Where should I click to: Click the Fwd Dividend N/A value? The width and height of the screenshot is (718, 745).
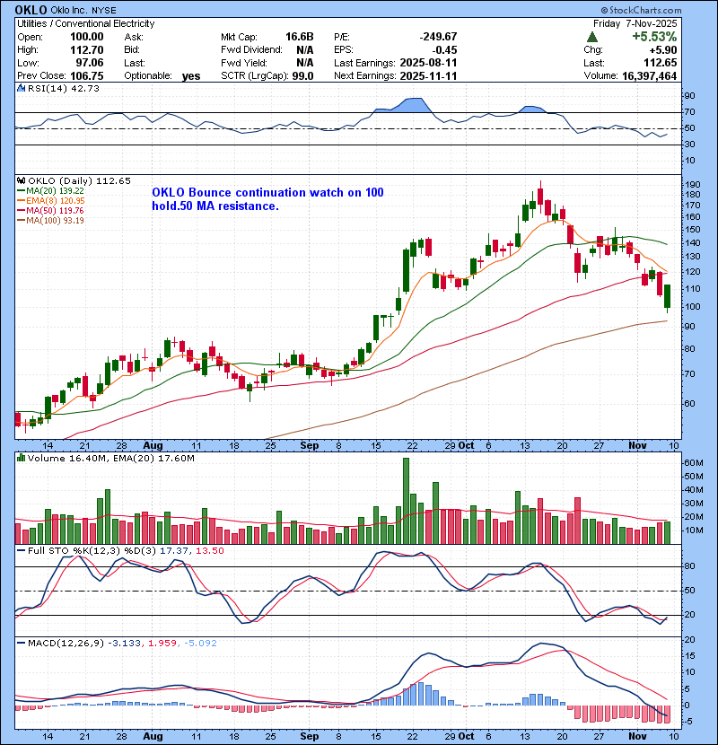click(x=304, y=50)
